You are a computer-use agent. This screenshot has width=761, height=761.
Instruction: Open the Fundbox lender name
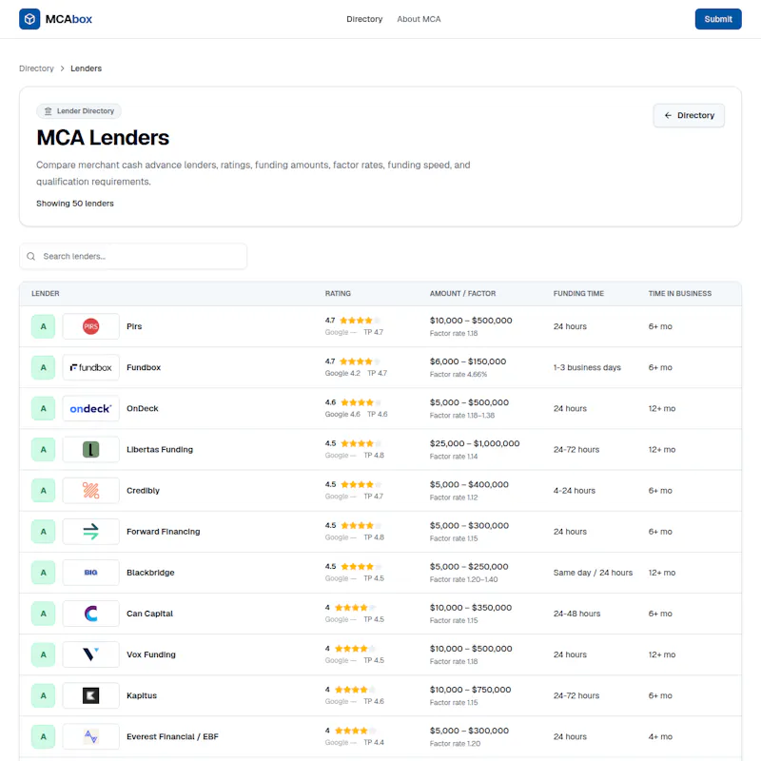click(x=144, y=367)
